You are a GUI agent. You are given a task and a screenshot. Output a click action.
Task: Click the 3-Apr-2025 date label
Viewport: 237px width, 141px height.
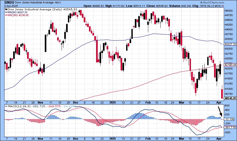pyautogui.click(x=11, y=6)
